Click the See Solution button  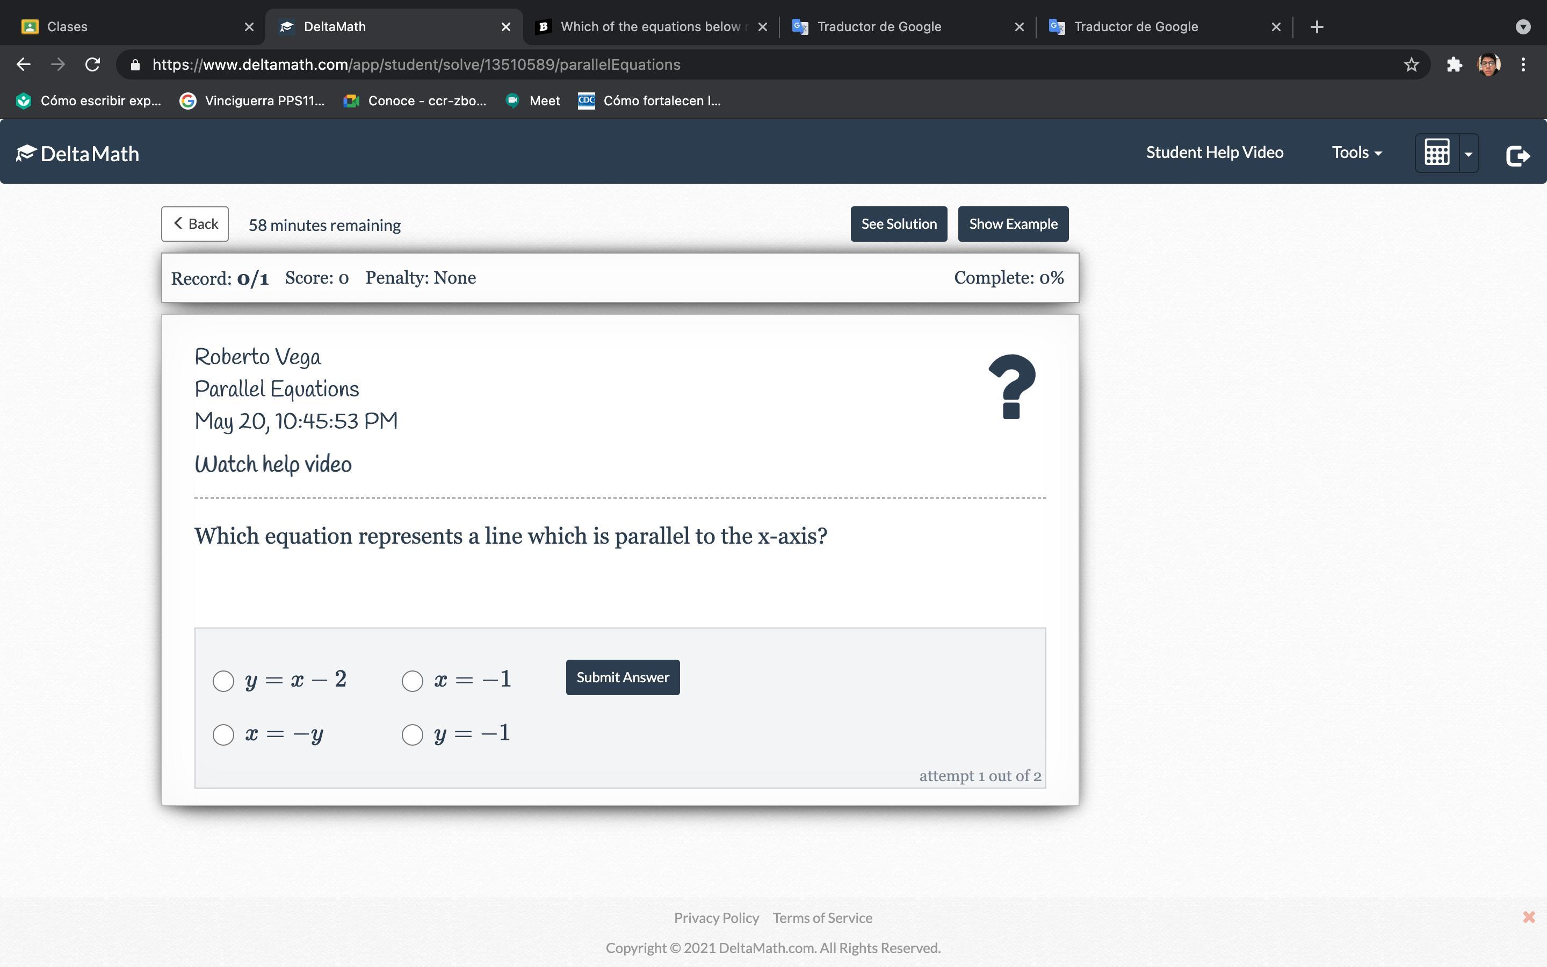[x=898, y=224]
